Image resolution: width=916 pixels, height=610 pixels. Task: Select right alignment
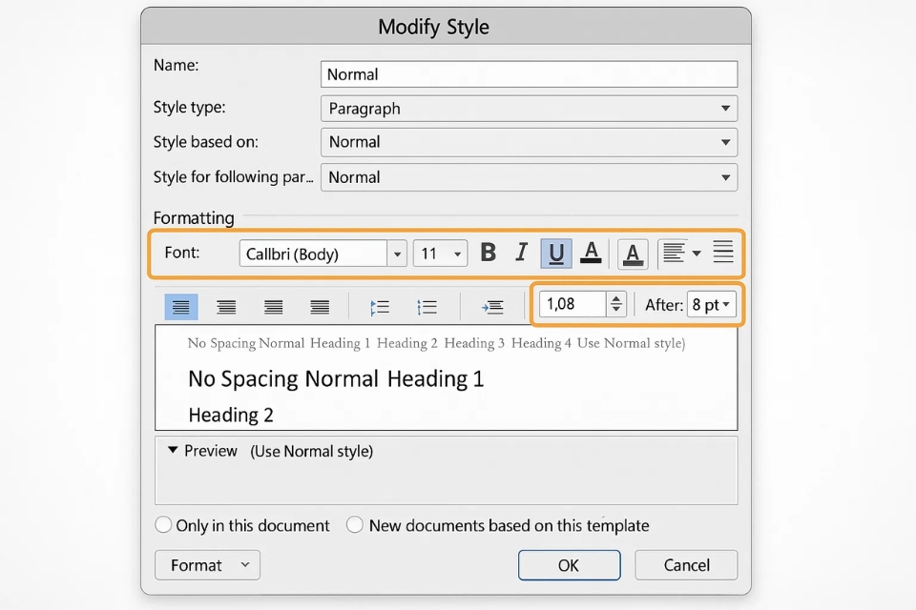click(x=273, y=305)
